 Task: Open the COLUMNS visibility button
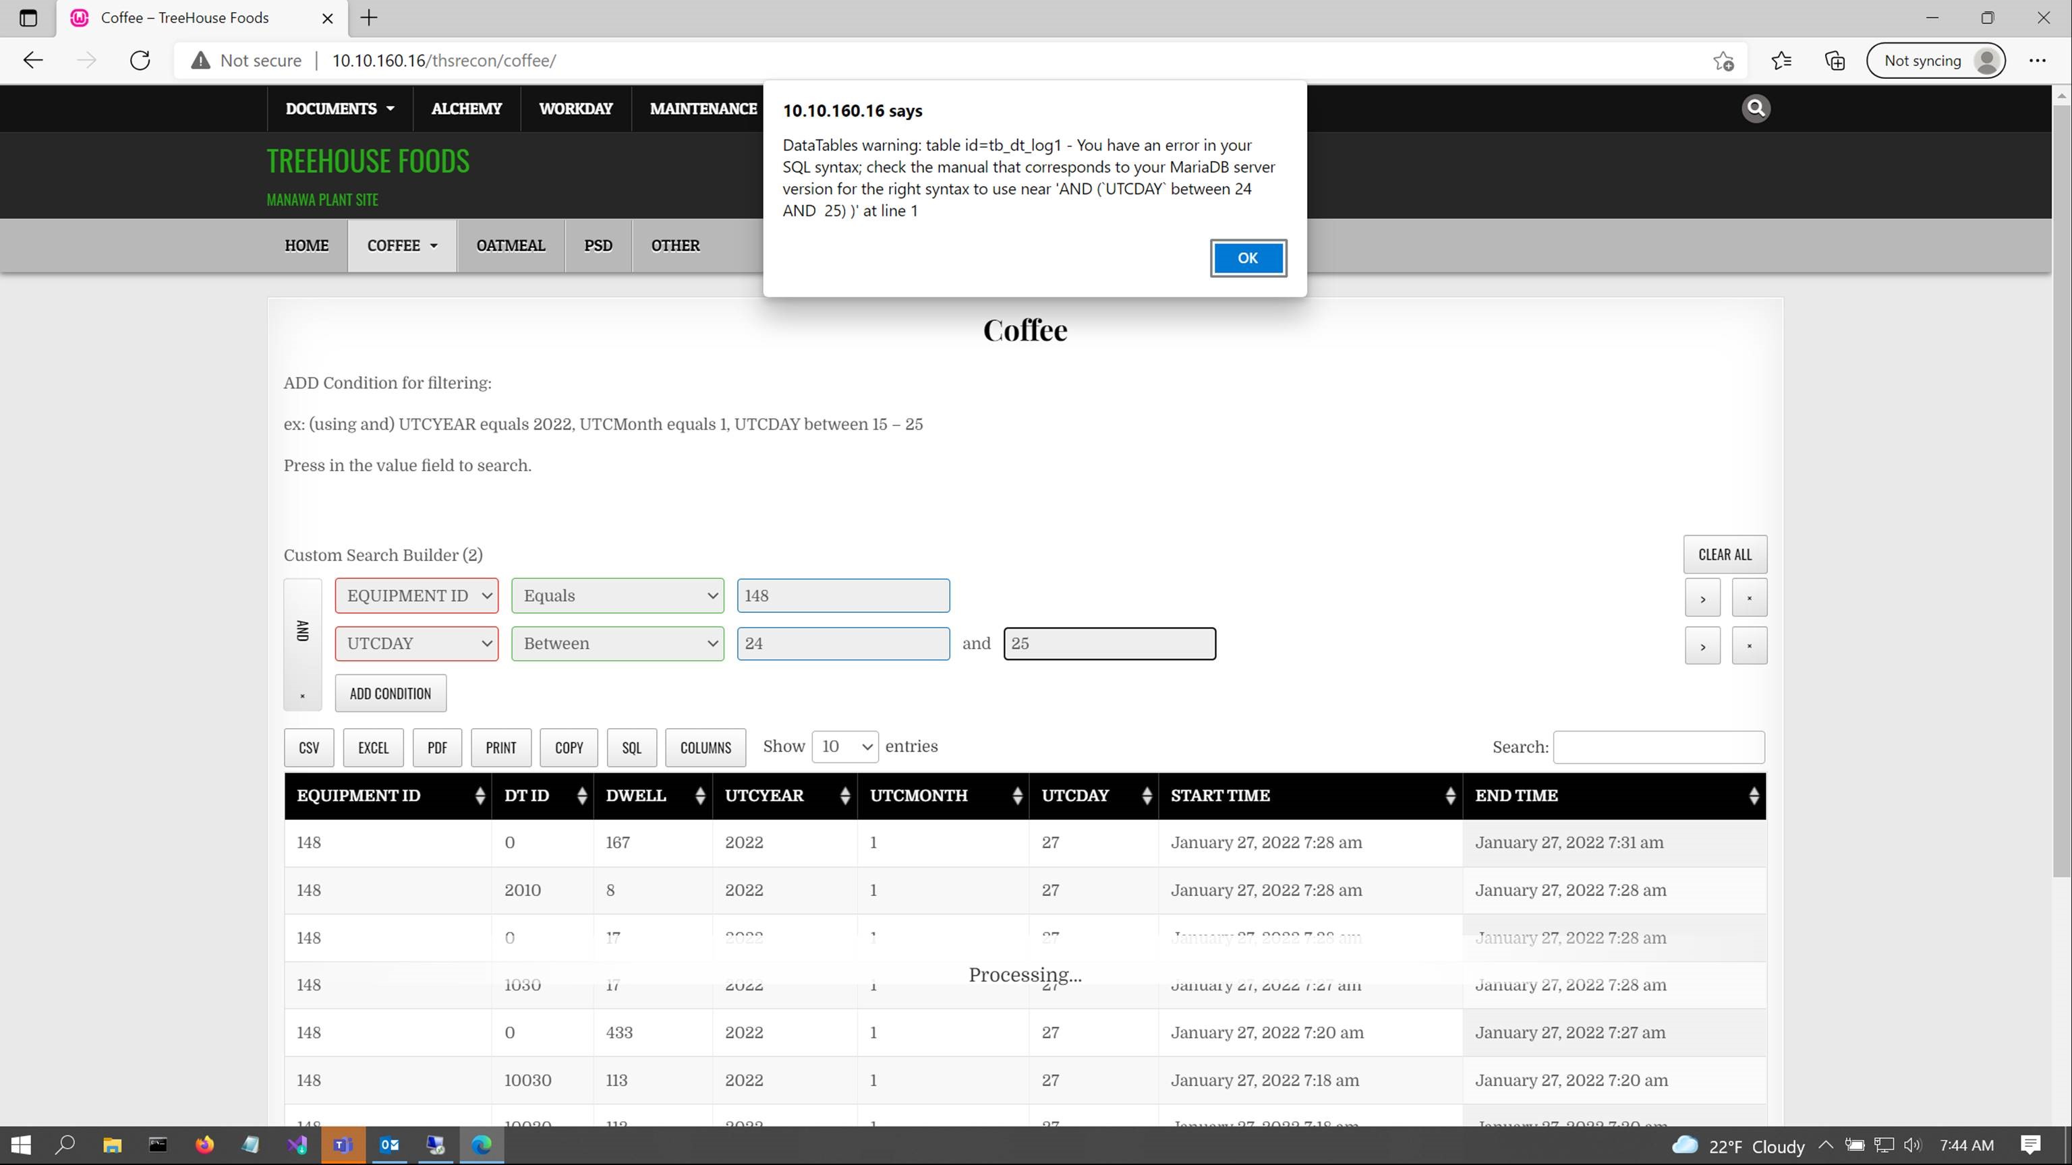[706, 748]
